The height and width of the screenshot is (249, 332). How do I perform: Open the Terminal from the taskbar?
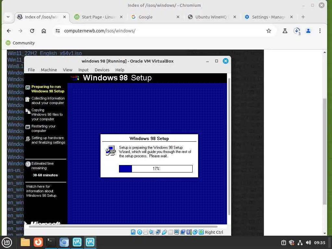51,242
